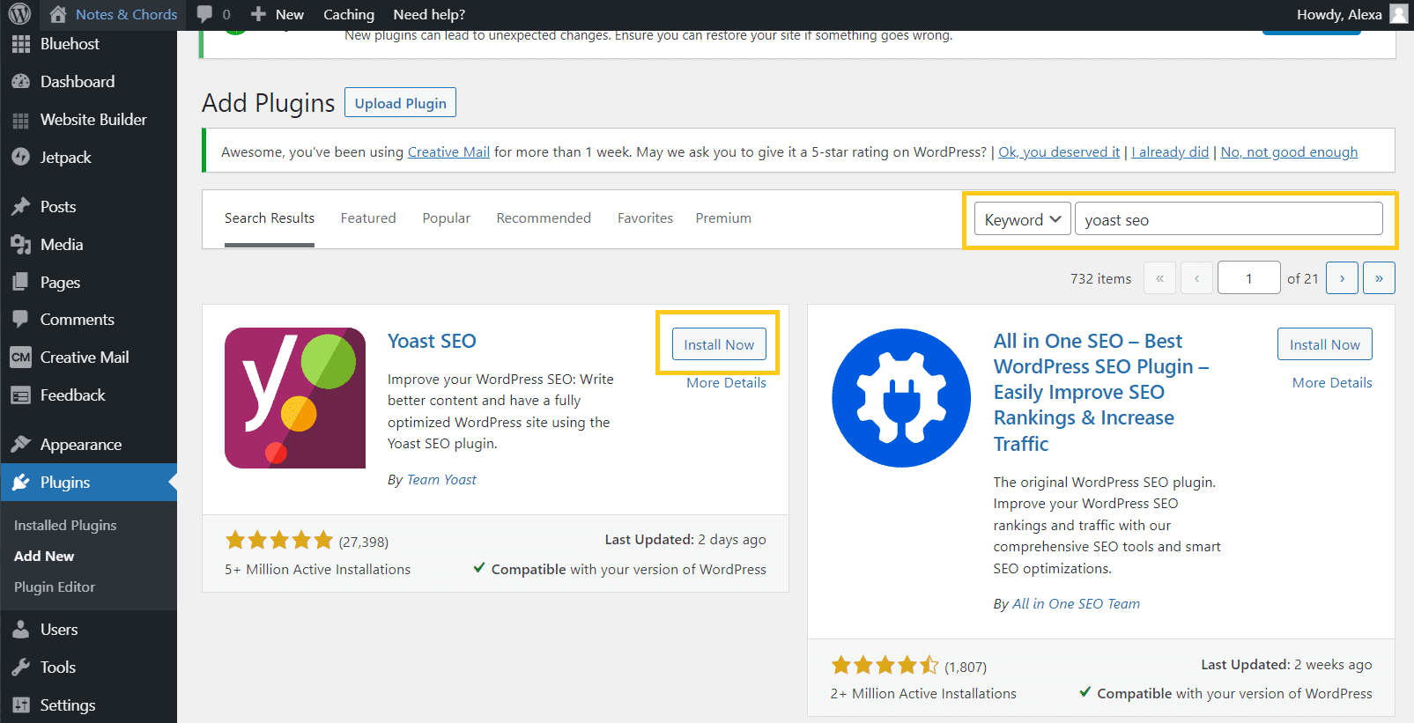The width and height of the screenshot is (1414, 723).
Task: Switch to the Premium tab
Action: click(x=723, y=218)
